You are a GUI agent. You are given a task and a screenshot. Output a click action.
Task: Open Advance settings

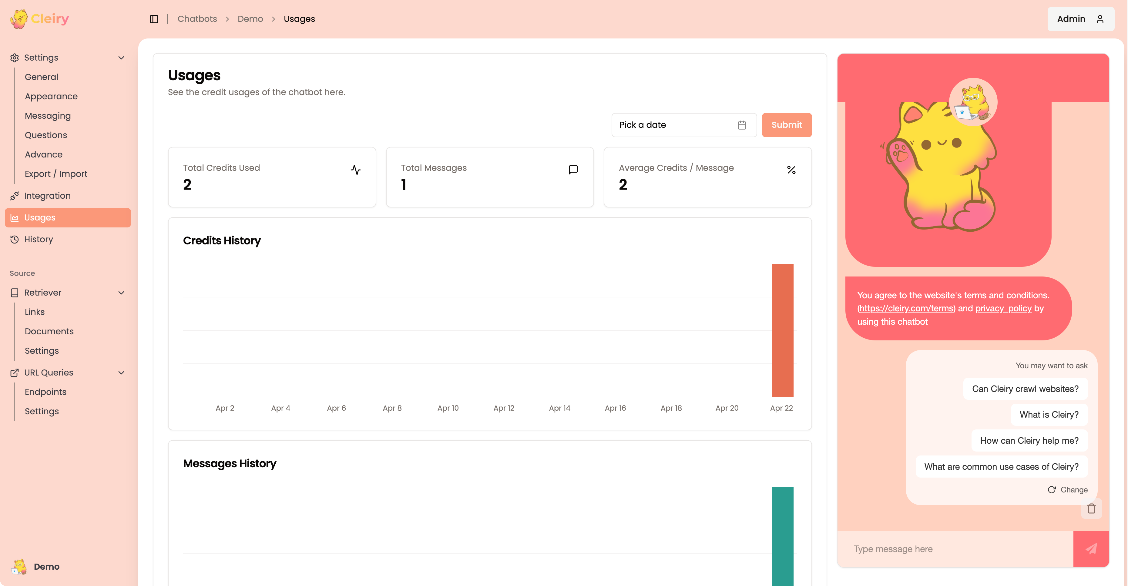43,154
